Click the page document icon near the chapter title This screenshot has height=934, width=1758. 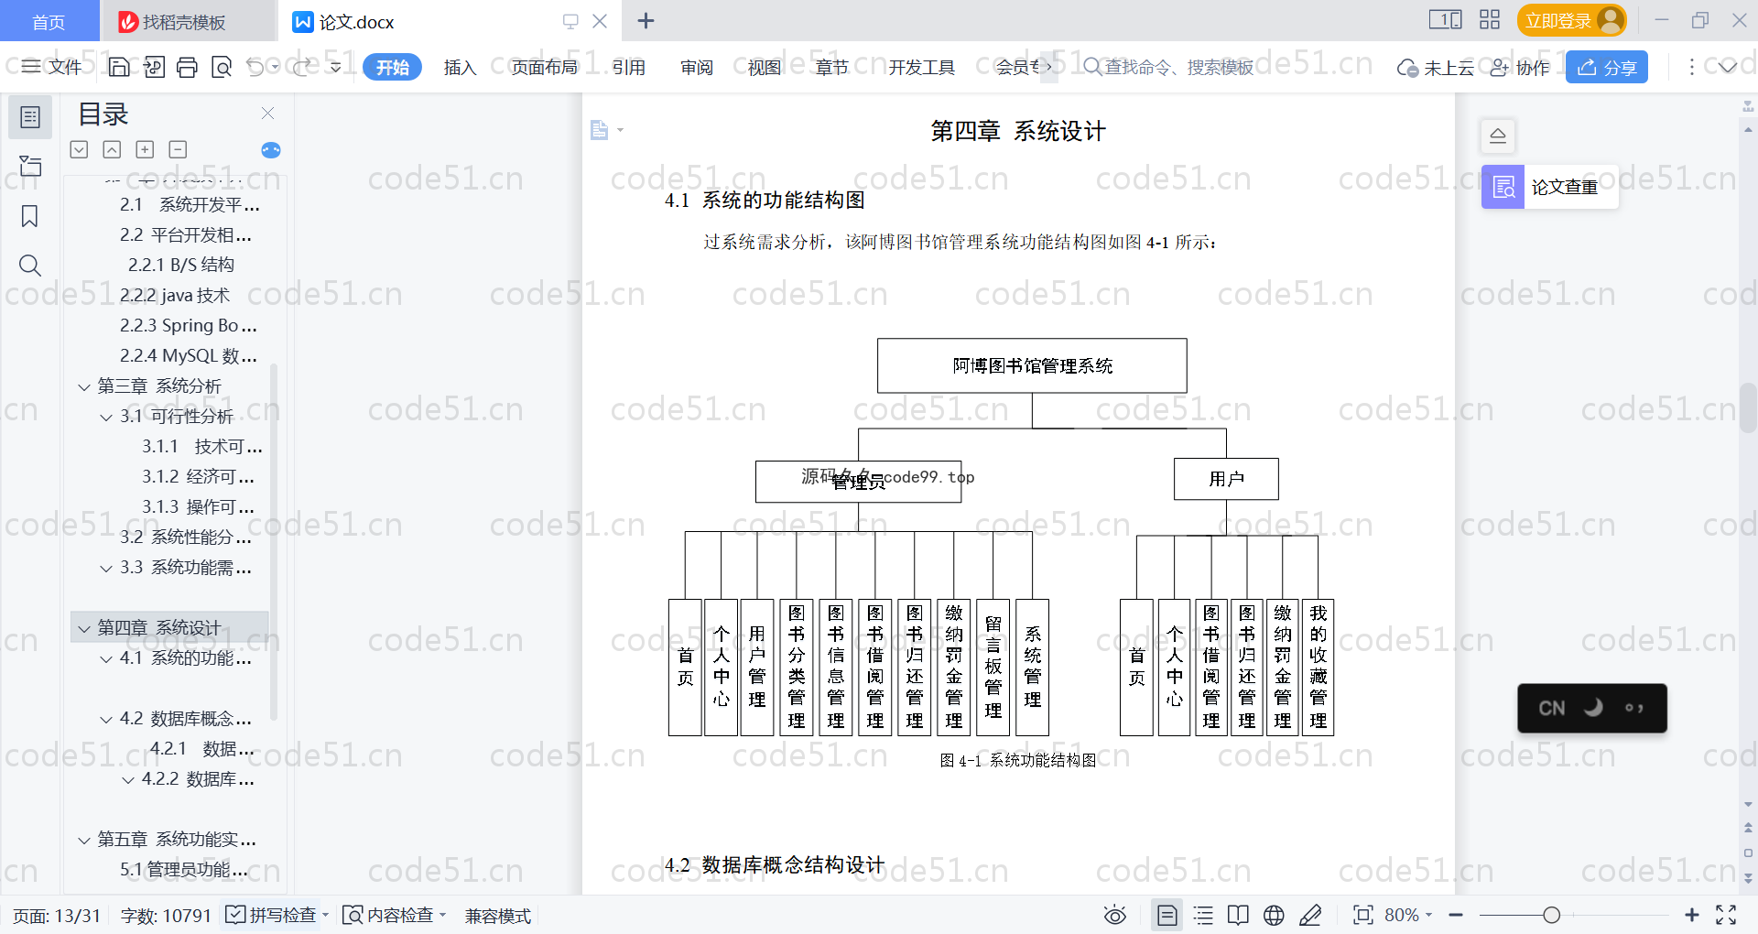[x=600, y=130]
